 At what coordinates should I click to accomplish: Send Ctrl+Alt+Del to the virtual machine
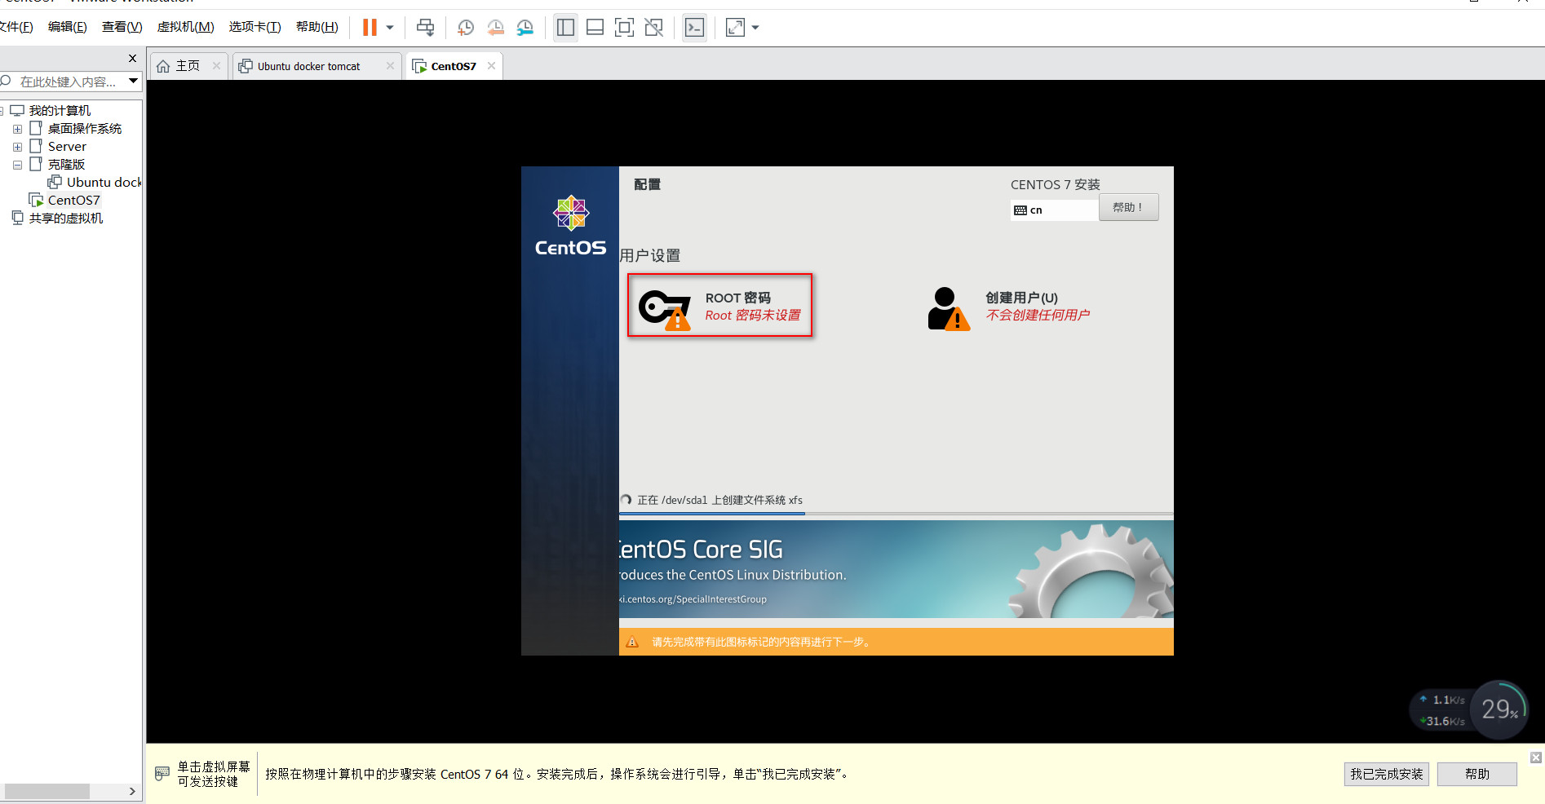(425, 28)
